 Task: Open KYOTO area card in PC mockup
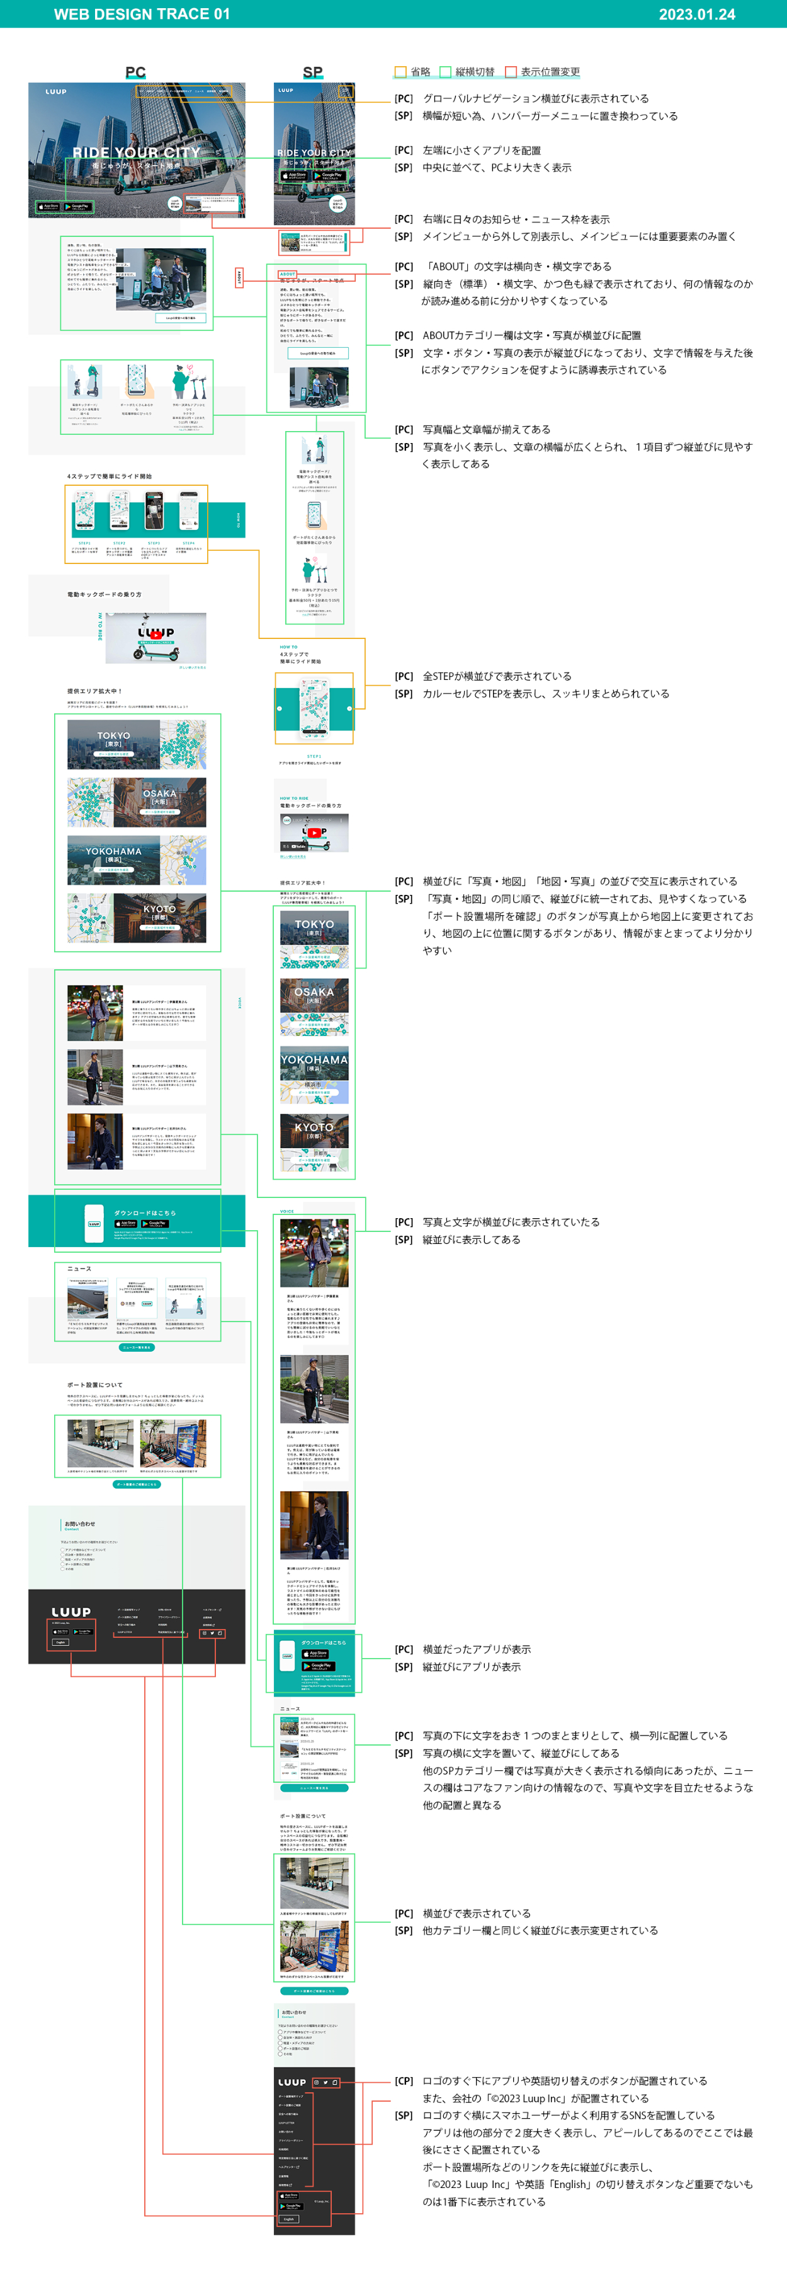137,918
